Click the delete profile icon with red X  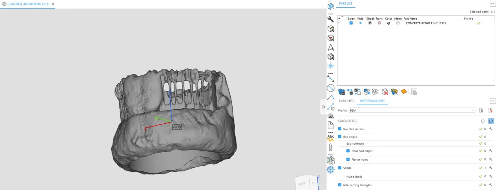point(491,110)
